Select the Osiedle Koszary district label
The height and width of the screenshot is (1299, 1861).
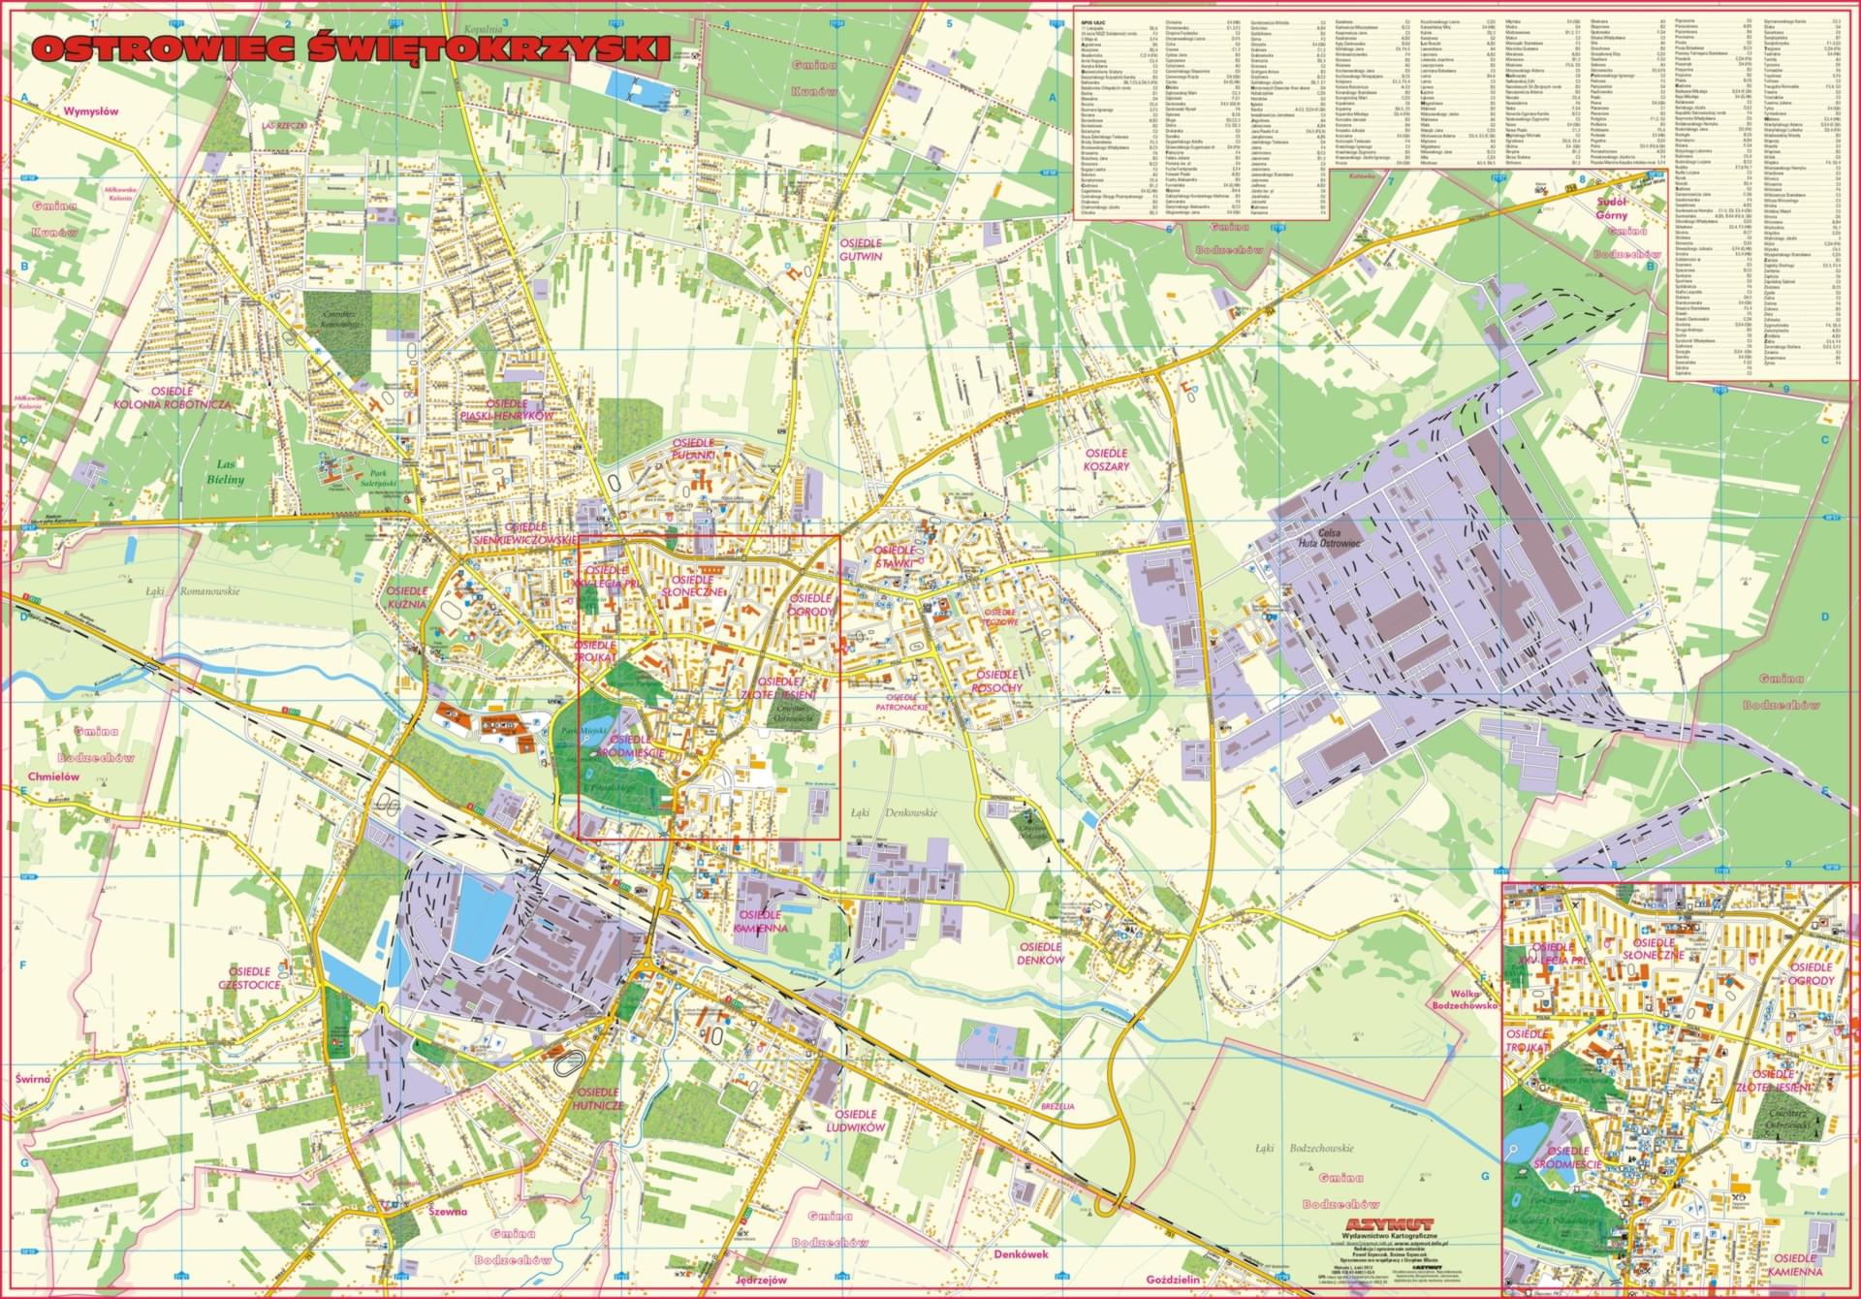coord(1107,459)
